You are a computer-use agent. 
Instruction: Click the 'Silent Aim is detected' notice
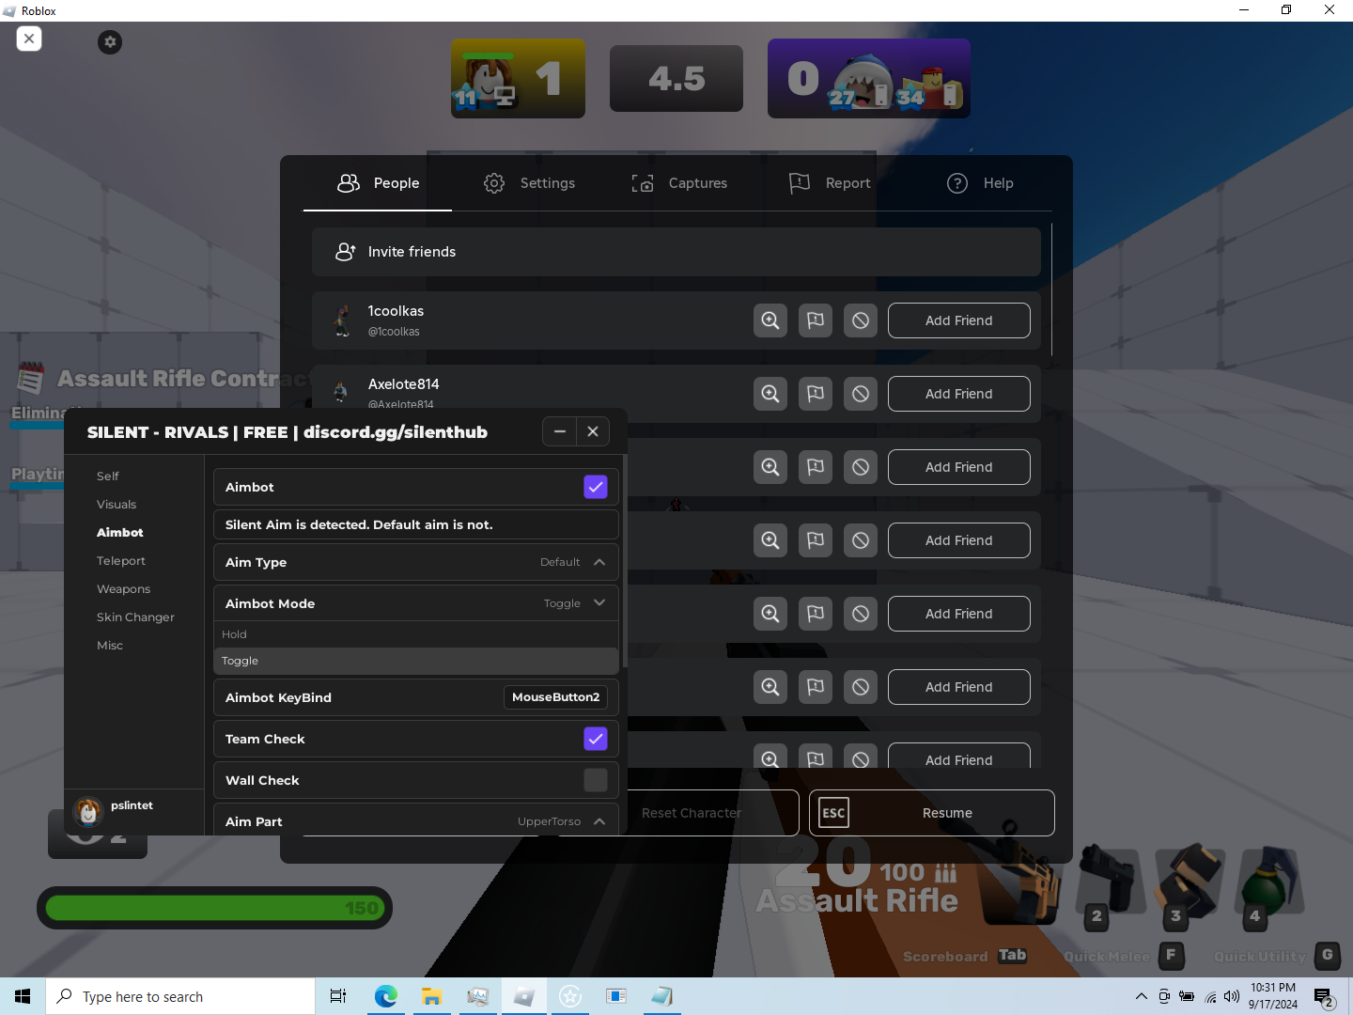(416, 524)
